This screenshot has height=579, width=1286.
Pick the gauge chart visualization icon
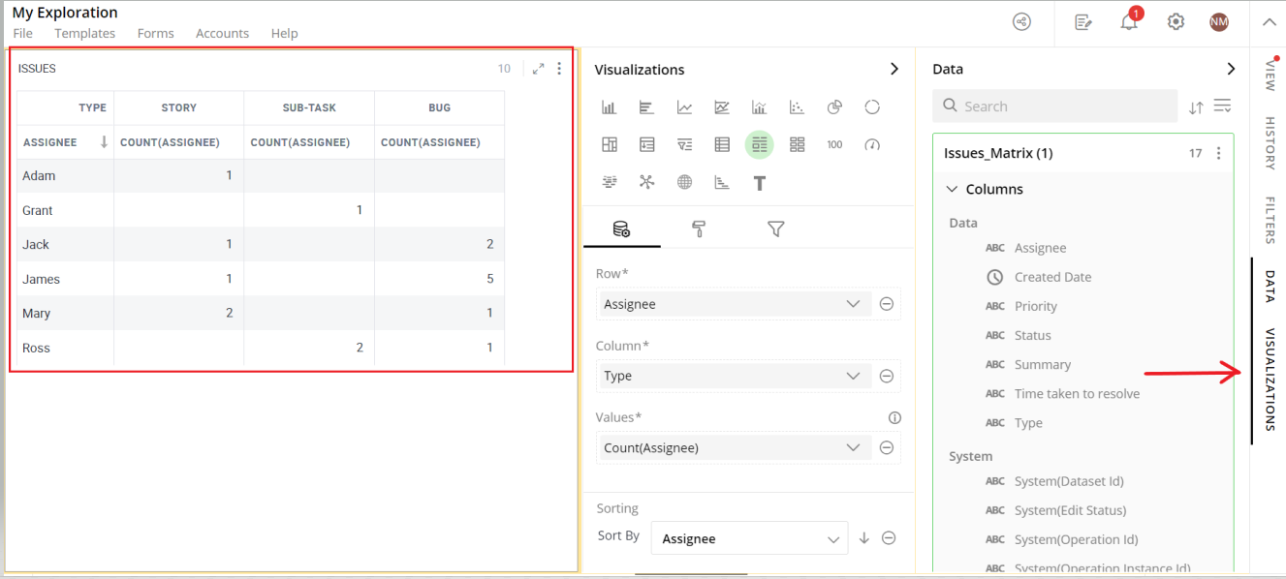872,145
